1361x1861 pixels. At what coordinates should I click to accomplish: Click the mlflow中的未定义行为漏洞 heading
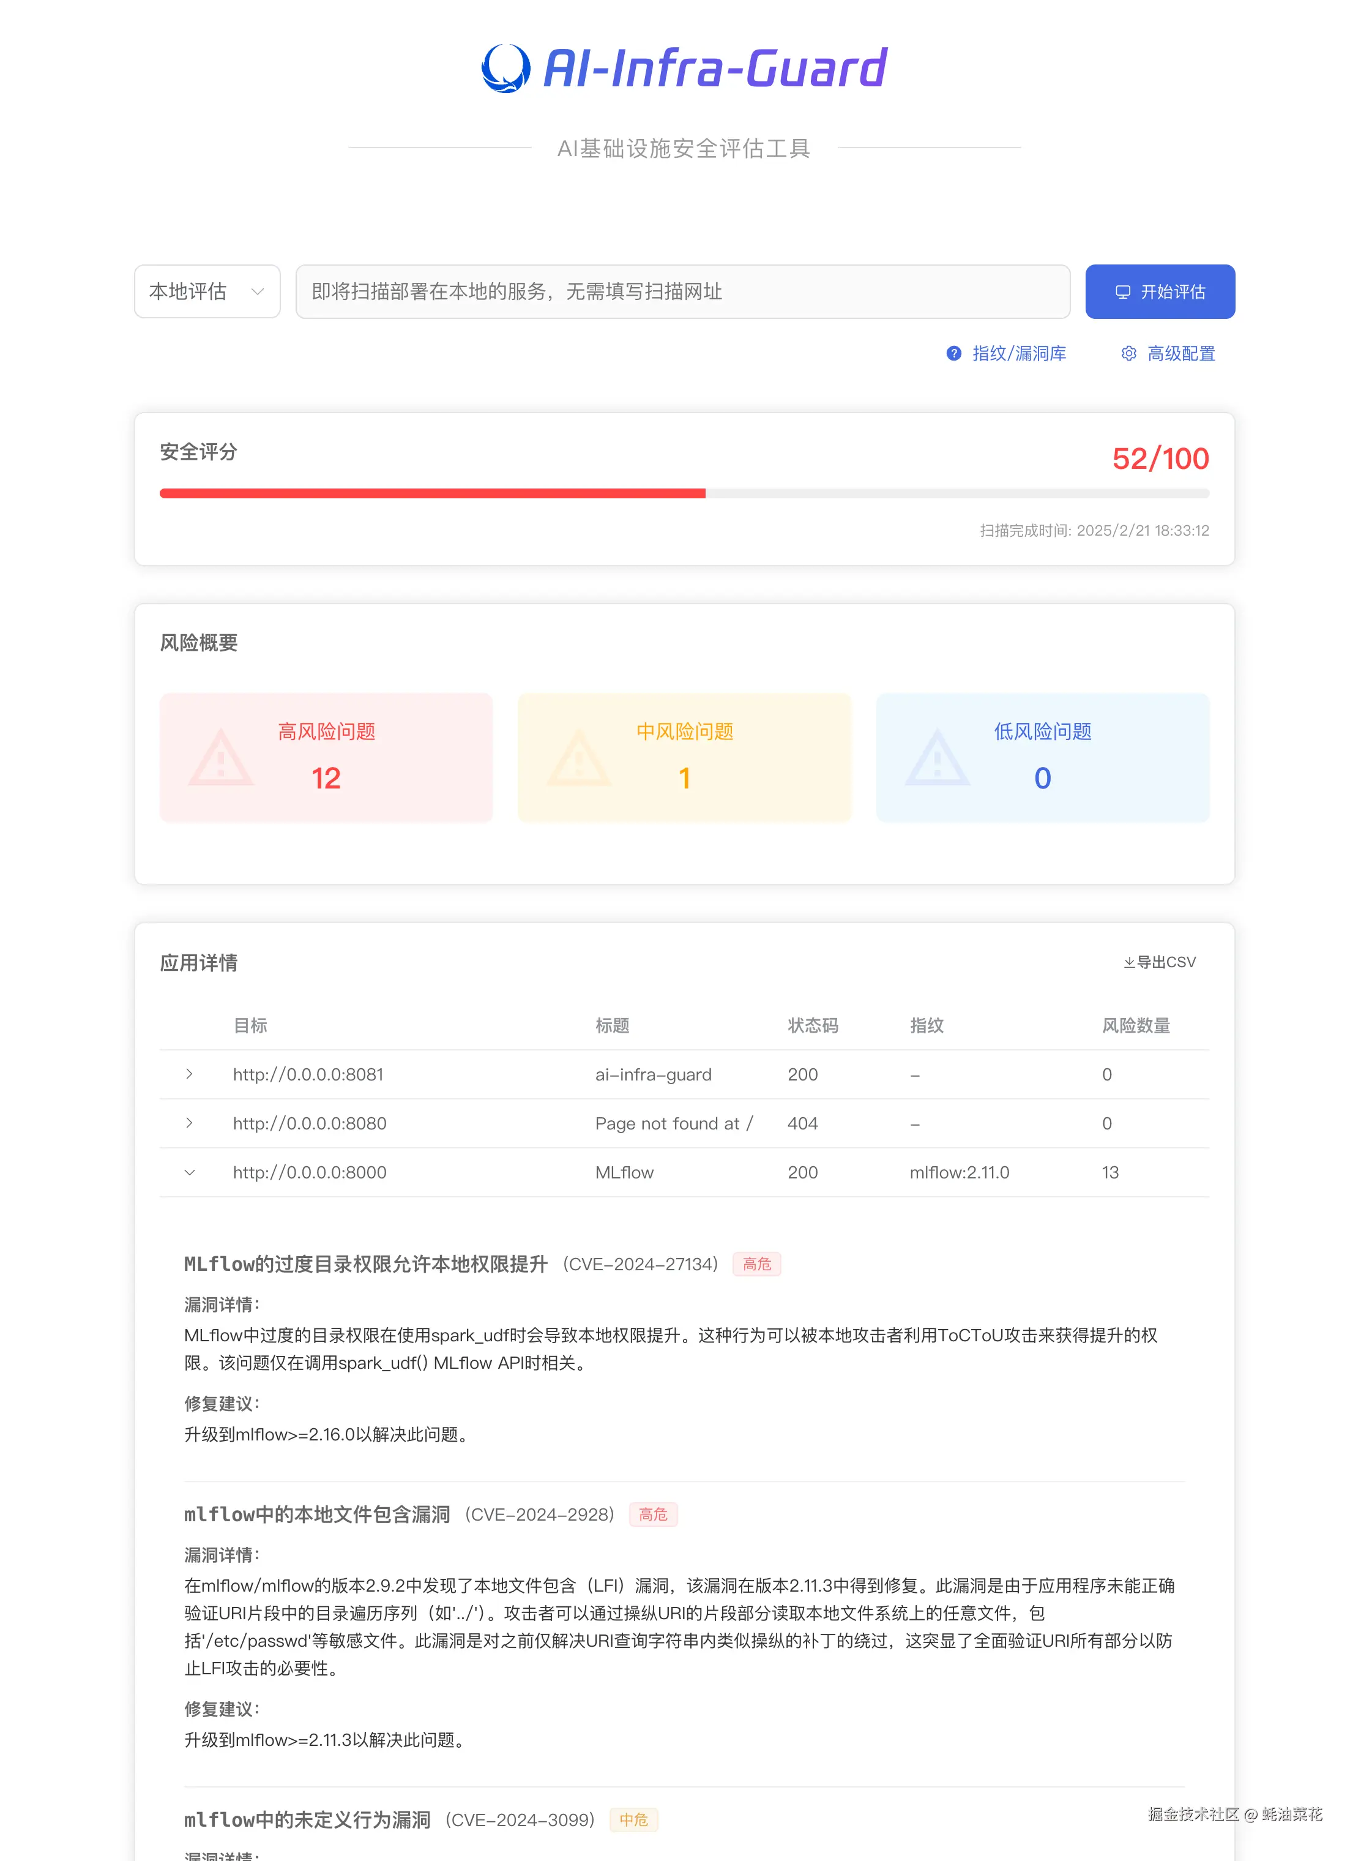coord(307,1820)
